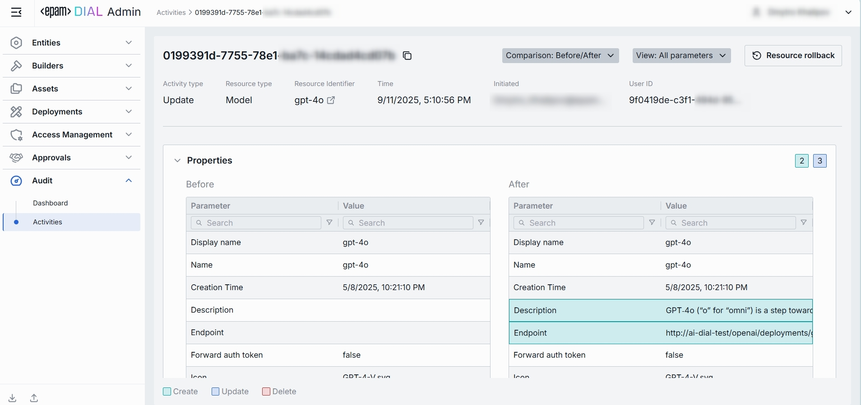The image size is (861, 405).
Task: Open gpt-4o resource via external link icon
Action: click(x=331, y=100)
